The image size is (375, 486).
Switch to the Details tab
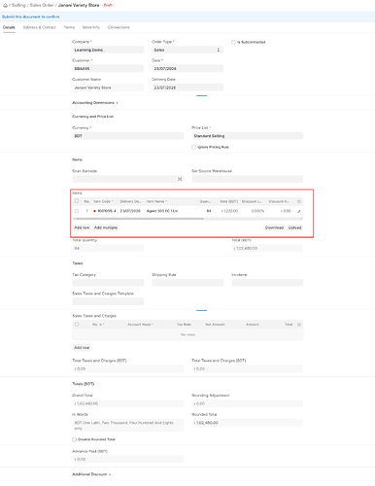coord(9,27)
